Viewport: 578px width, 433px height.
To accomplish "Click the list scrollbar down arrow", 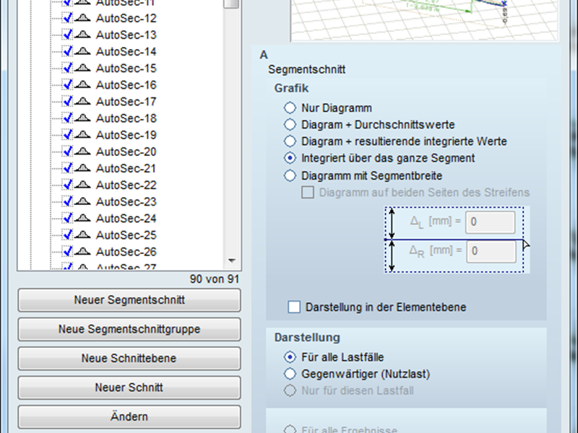I will tap(231, 261).
